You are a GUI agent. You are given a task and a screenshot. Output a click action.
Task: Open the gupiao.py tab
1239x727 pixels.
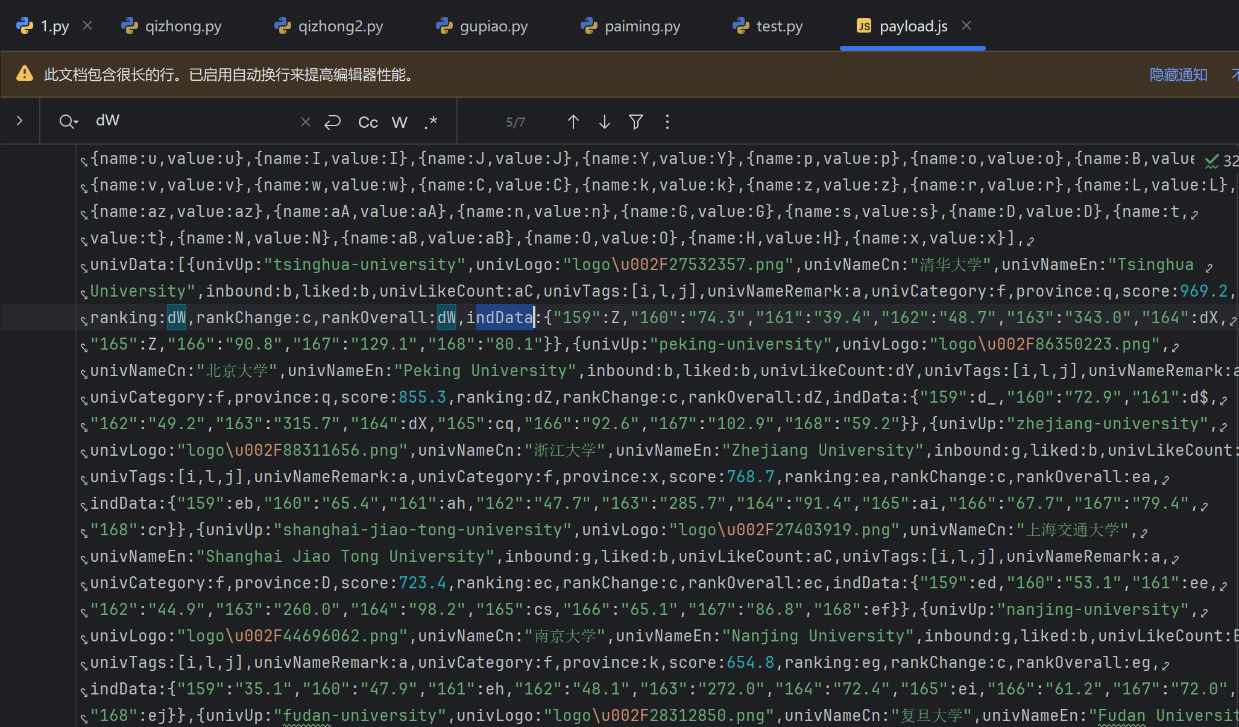pyautogui.click(x=482, y=26)
